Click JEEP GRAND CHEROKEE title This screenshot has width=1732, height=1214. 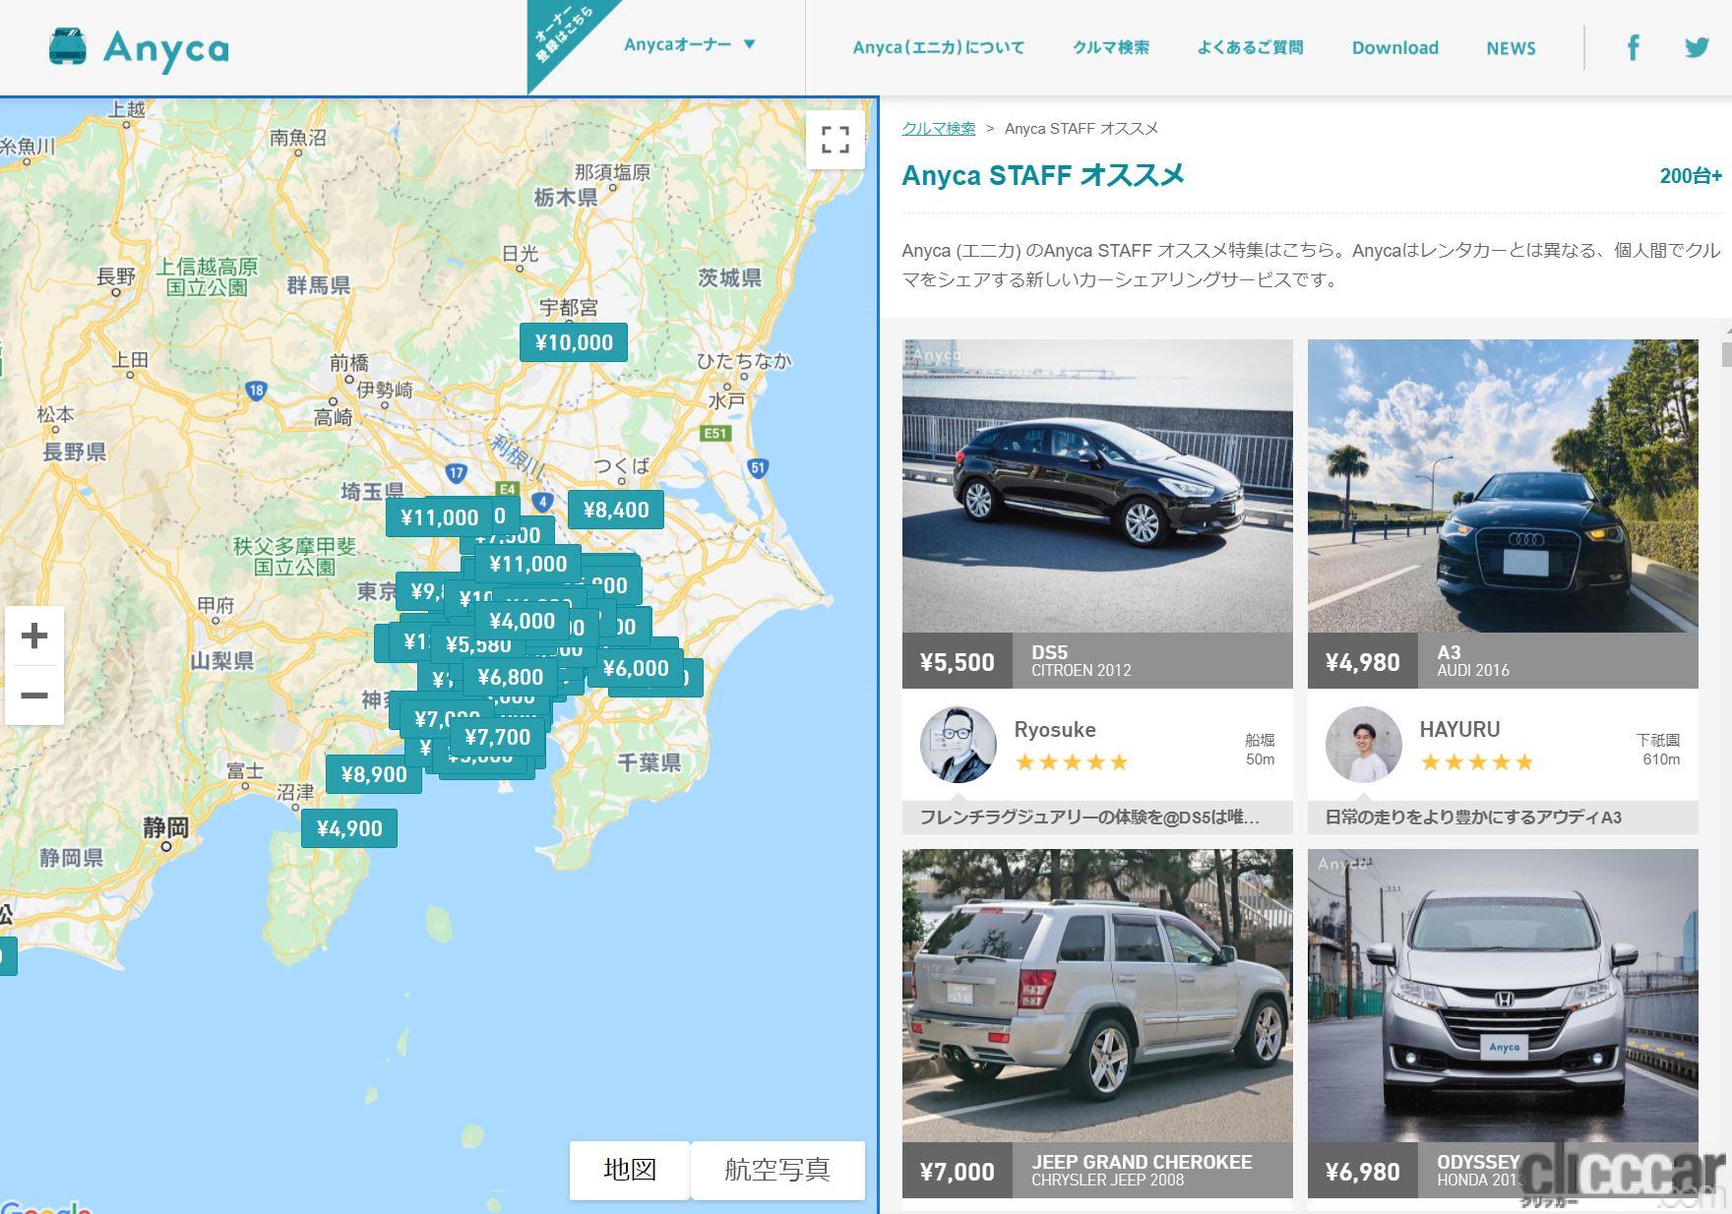[x=1142, y=1162]
